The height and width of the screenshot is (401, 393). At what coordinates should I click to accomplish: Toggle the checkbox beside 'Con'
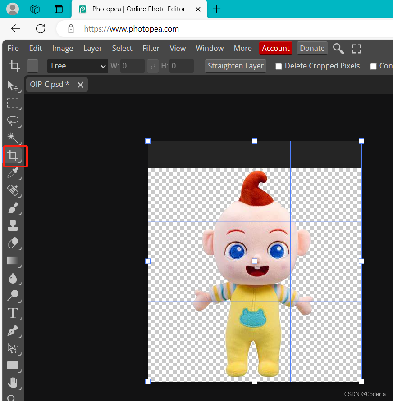click(x=373, y=67)
